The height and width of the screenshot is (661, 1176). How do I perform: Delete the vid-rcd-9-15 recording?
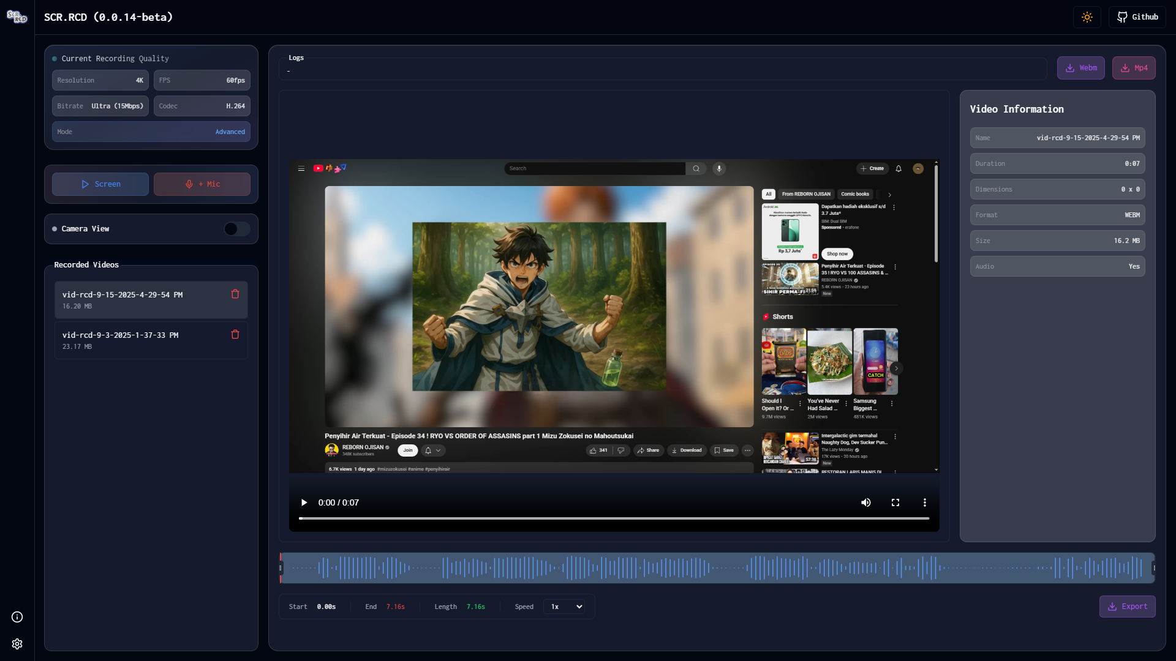(235, 294)
